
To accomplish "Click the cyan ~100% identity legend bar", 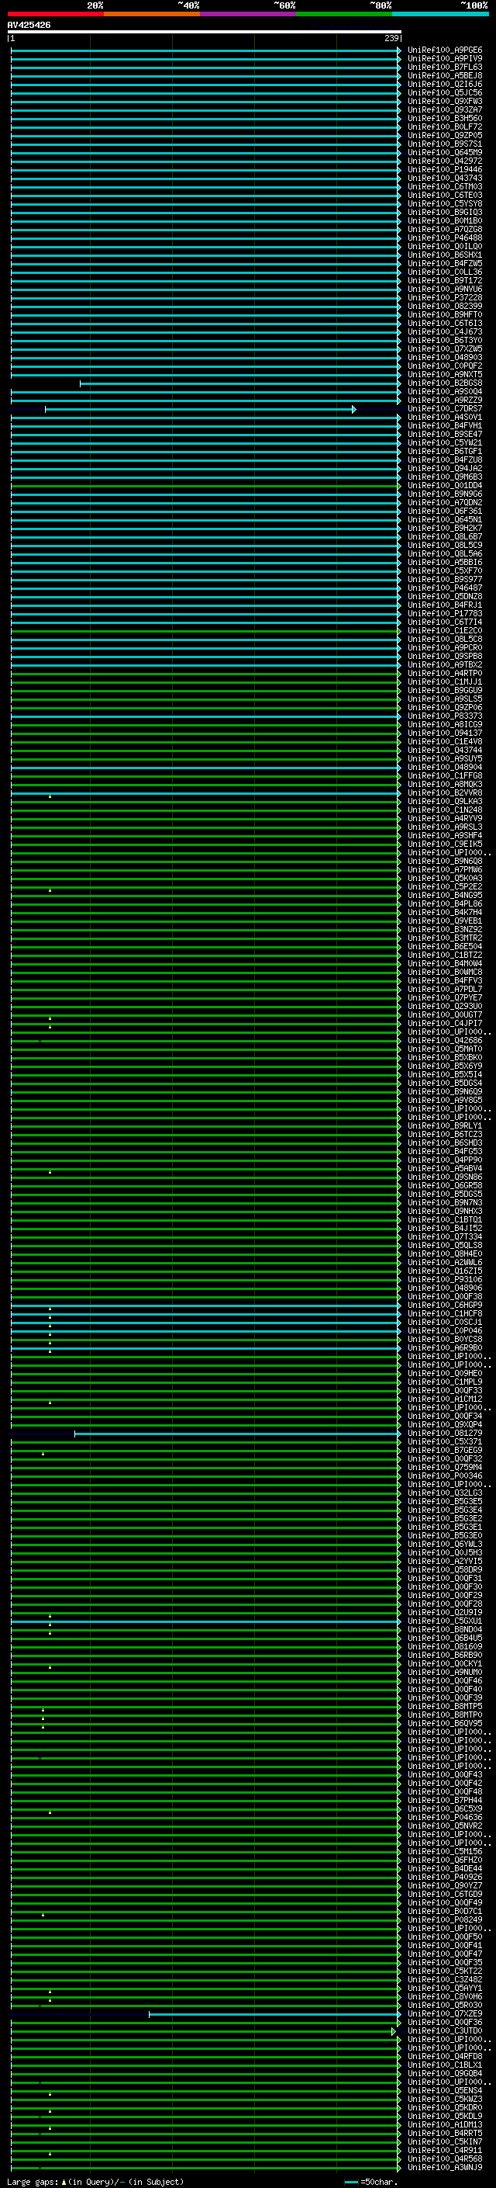I will 440,14.
